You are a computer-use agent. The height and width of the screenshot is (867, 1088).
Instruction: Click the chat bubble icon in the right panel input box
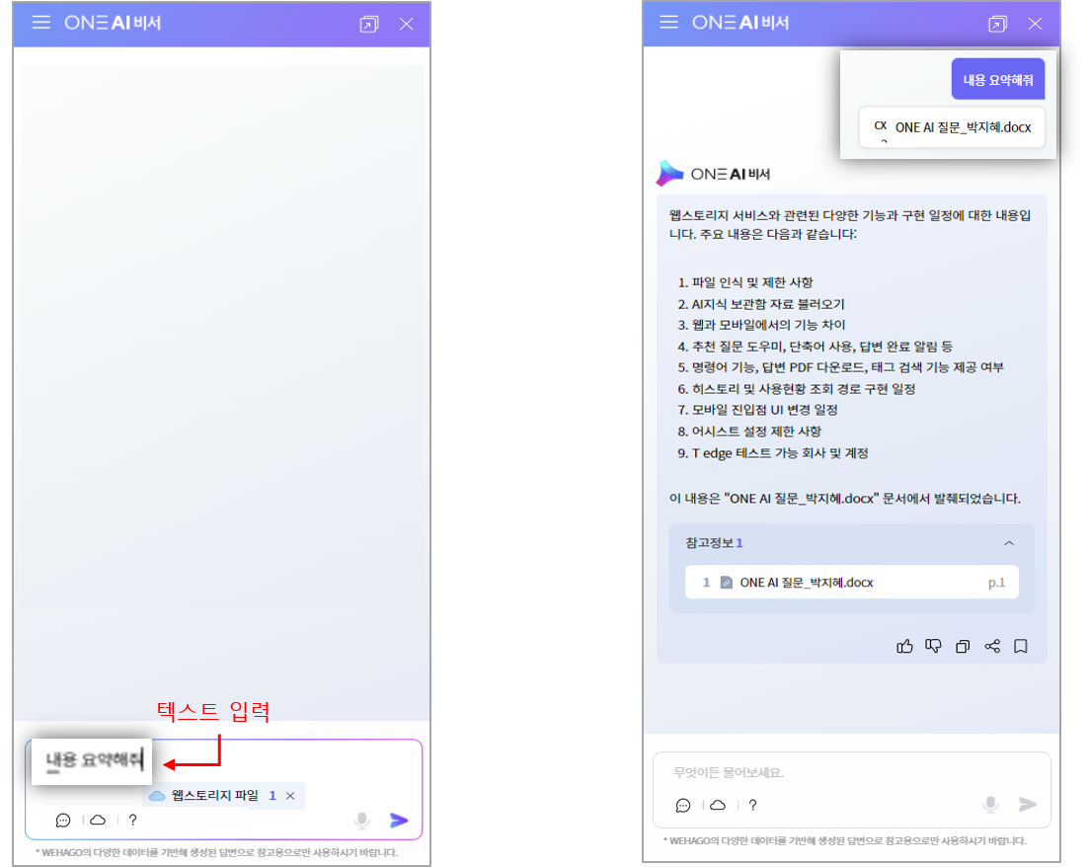point(683,805)
